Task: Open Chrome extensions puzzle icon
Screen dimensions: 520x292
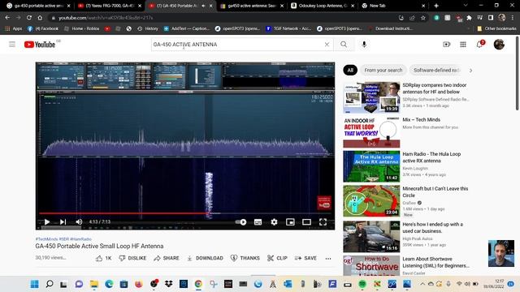Action: pos(469,18)
